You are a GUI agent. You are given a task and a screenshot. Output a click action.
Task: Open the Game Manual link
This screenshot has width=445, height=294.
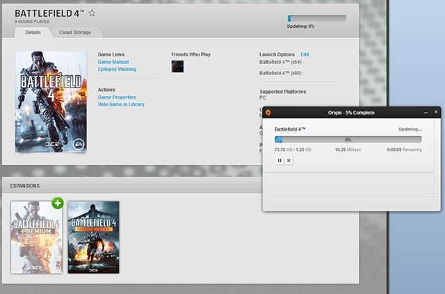[x=113, y=62]
